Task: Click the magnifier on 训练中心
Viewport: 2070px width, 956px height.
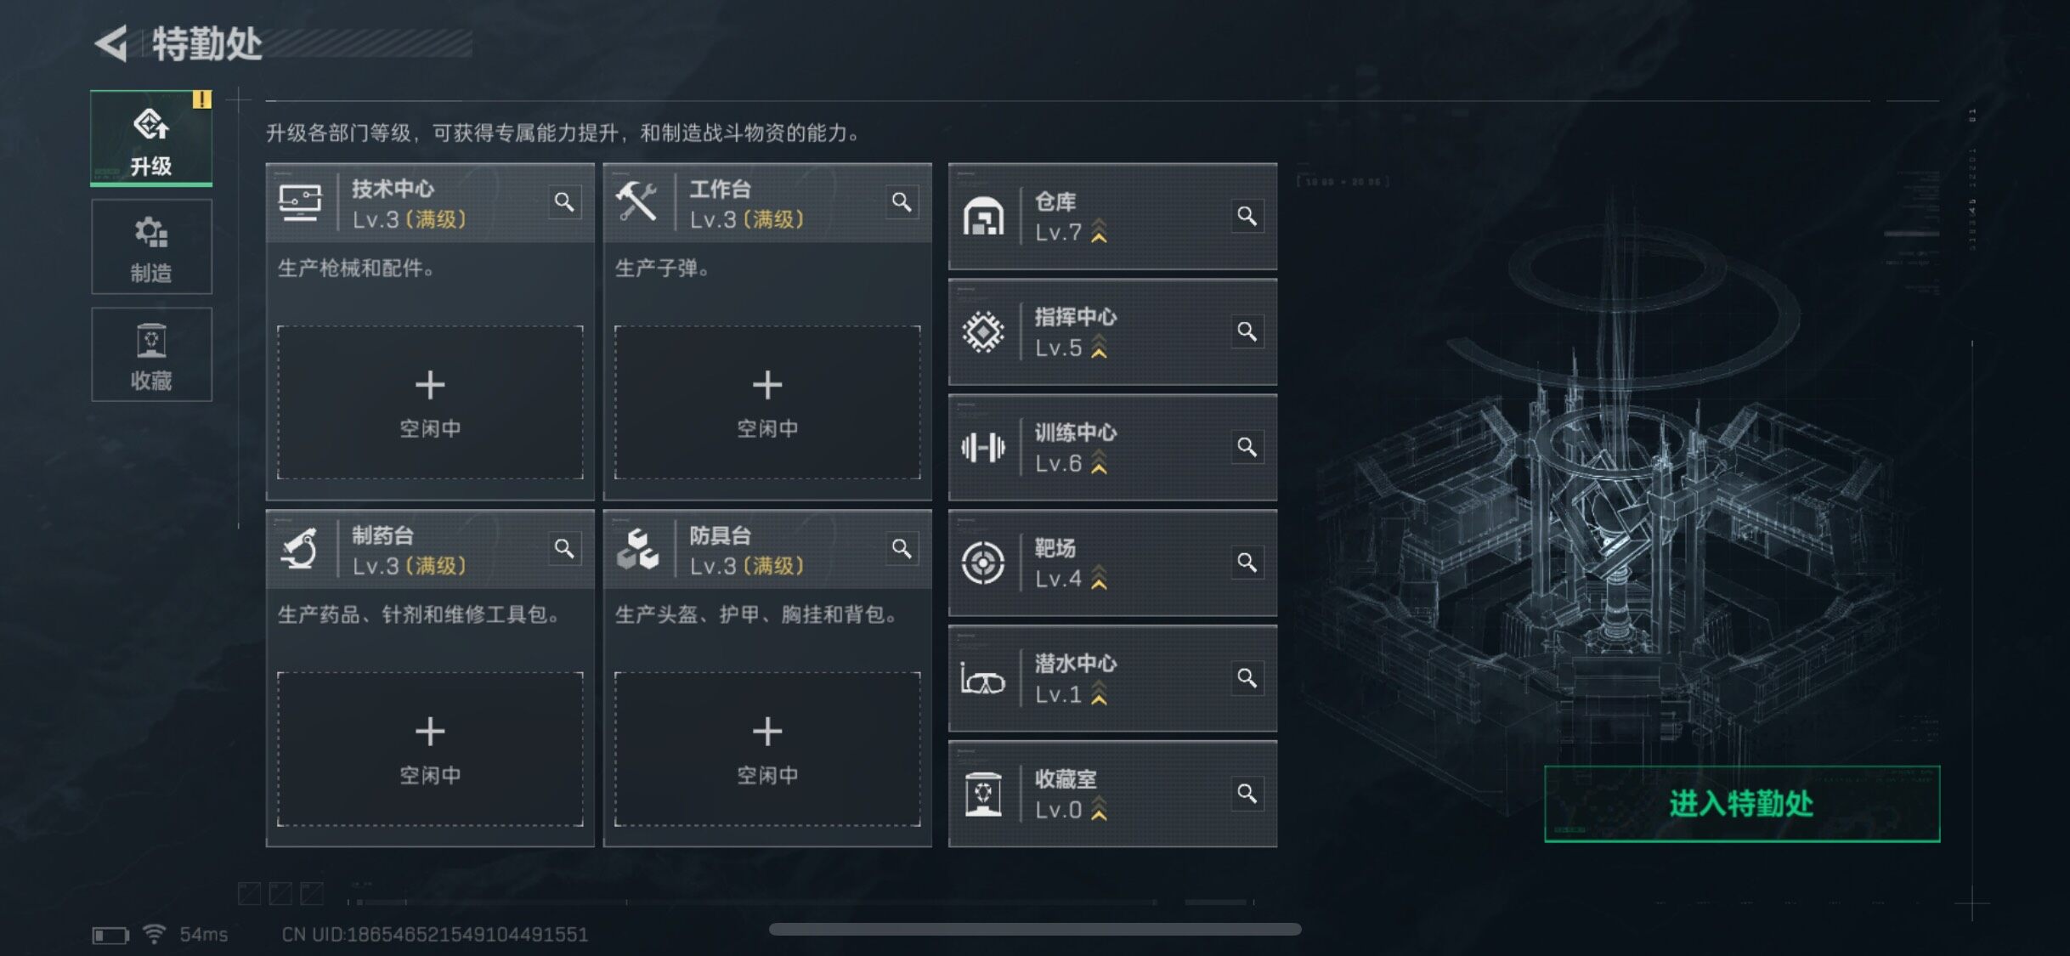Action: [1247, 447]
